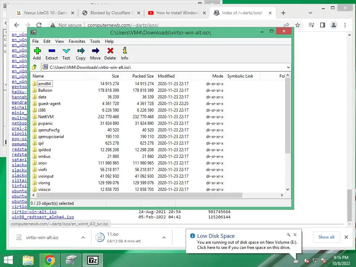Open the share page icon in Chrome

(x=286, y=25)
